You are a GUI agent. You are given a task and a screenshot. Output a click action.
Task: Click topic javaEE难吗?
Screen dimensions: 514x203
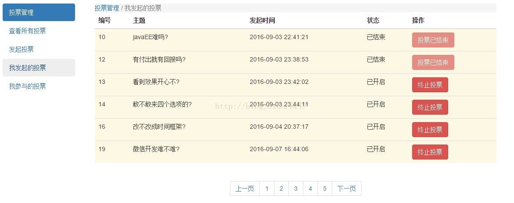point(151,37)
